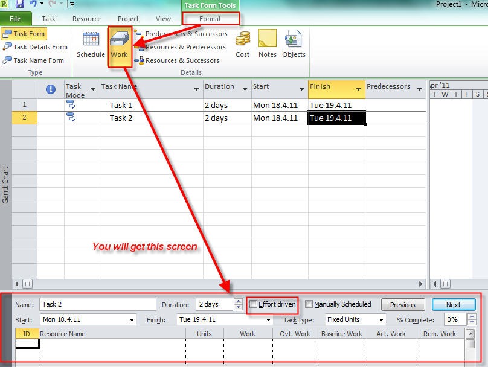Viewport: 488px width, 367px height.
Task: Open the Task type dropdown
Action: click(381, 320)
